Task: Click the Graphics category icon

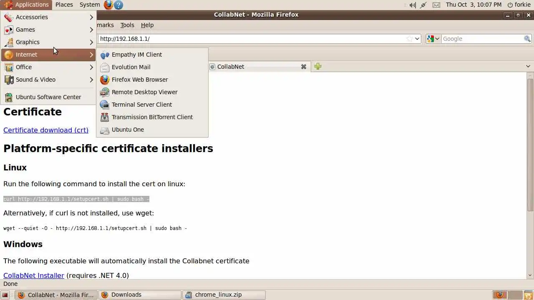Action: [x=9, y=42]
